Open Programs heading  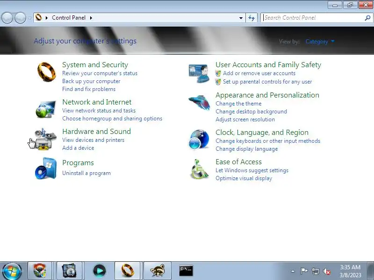[x=78, y=163]
